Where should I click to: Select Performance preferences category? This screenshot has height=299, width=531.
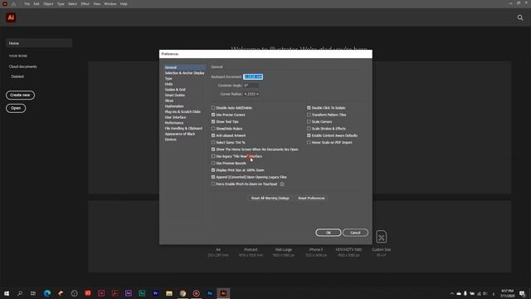click(x=174, y=123)
